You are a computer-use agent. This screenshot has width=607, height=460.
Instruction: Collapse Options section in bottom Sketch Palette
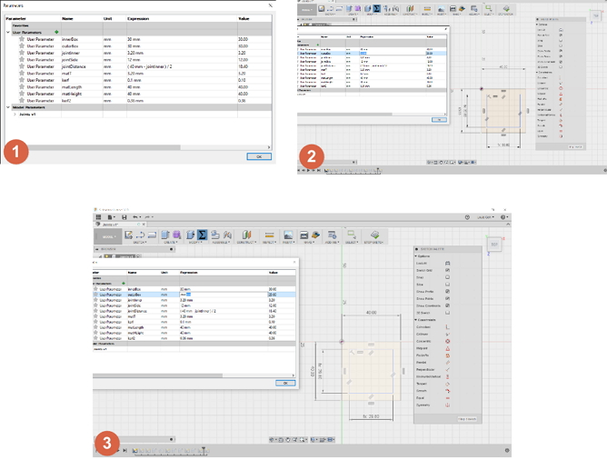[416, 256]
